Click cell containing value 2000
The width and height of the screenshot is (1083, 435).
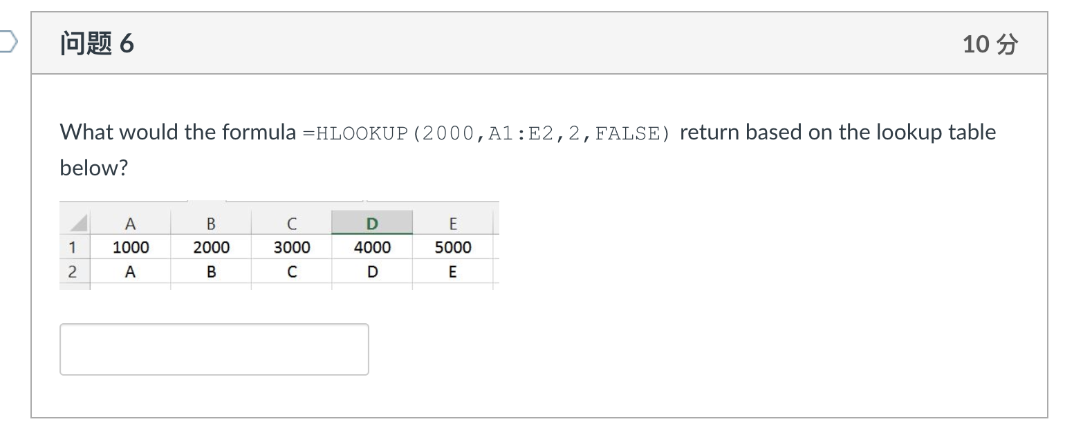[211, 246]
